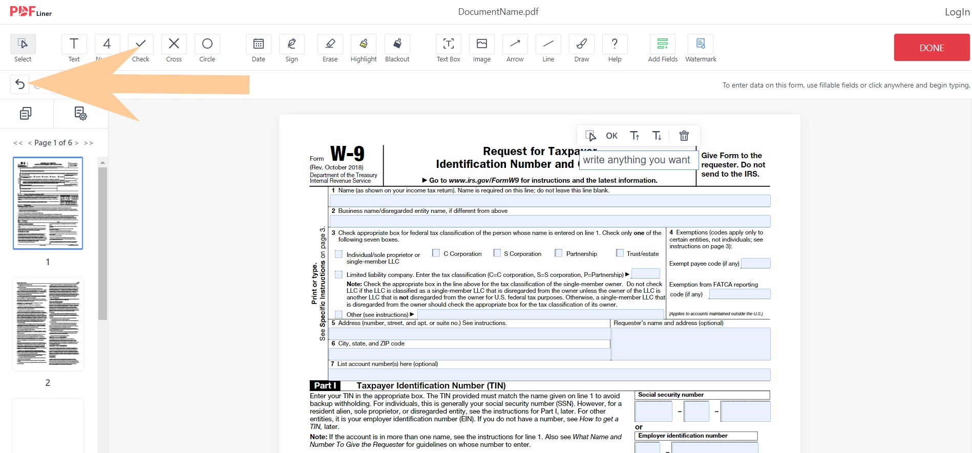This screenshot has height=453, width=972.
Task: Click the DocumentName.pdf title
Action: coord(498,12)
